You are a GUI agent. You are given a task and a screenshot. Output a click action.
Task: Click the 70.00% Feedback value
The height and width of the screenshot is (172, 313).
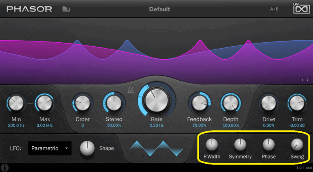click(x=199, y=125)
